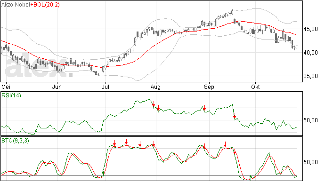Click the RSI red sell arrow below 50 line
Image resolution: width=325 pixels, height=182 pixels.
tap(235, 116)
